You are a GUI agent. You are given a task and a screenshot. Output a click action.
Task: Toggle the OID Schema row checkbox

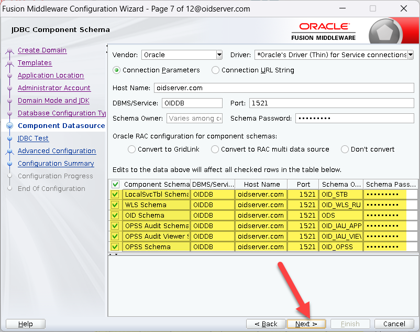pyautogui.click(x=115, y=216)
